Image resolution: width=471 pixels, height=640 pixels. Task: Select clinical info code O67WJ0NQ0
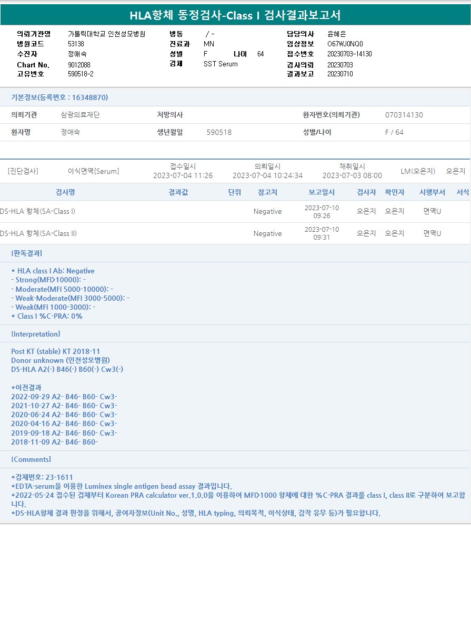tap(345, 44)
